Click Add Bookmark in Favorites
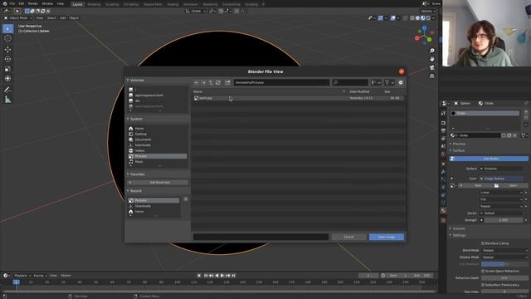The image size is (531, 299). 158,183
